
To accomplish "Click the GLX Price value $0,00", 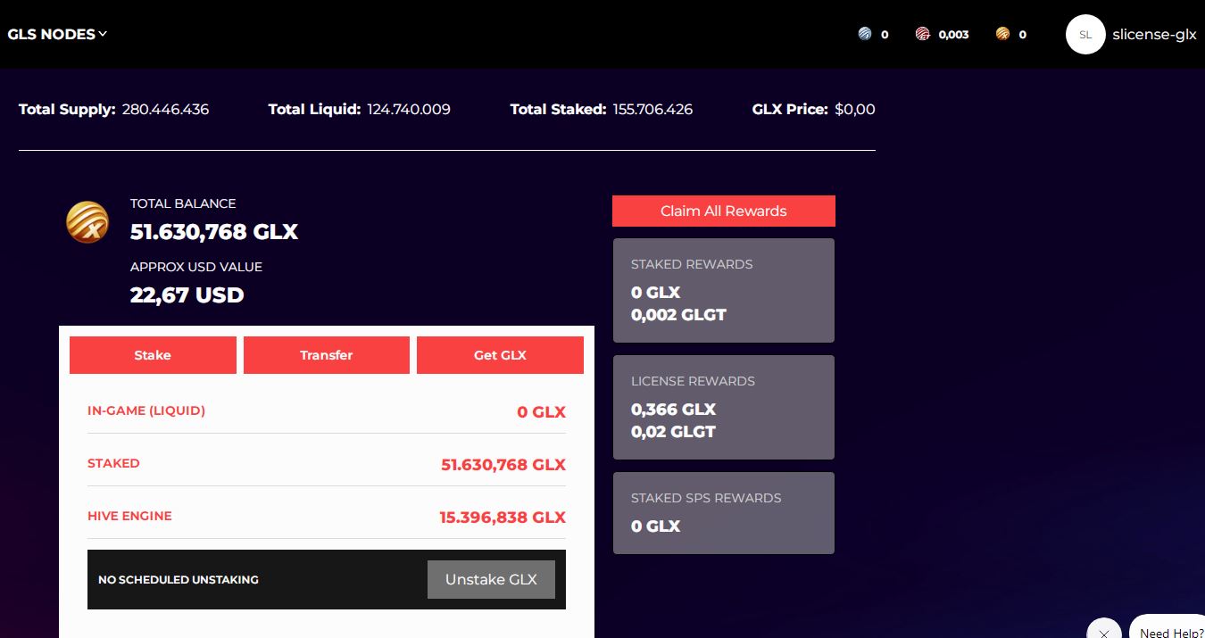I will pyautogui.click(x=855, y=110).
